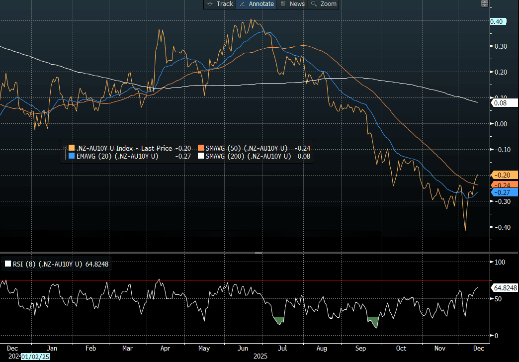The image size is (519, 362).
Task: Click the RSI (8) white legend swatch
Action: point(7,265)
